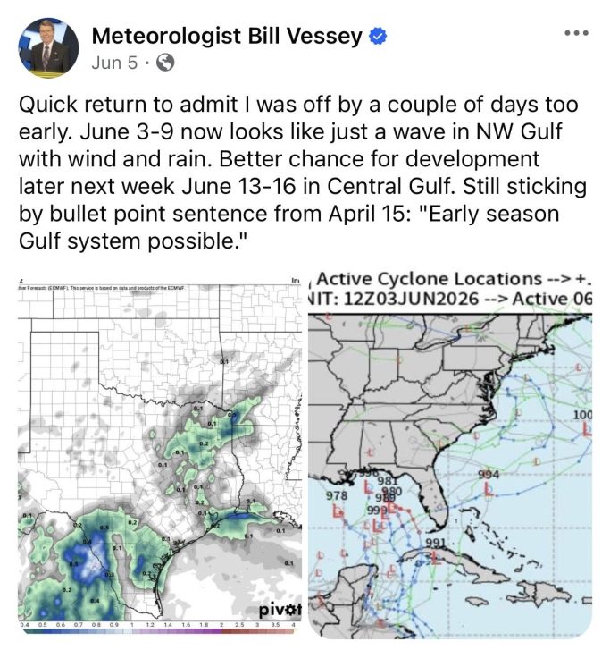The height and width of the screenshot is (650, 610).
Task: Open the three-dot post options menu
Action: pos(576,33)
